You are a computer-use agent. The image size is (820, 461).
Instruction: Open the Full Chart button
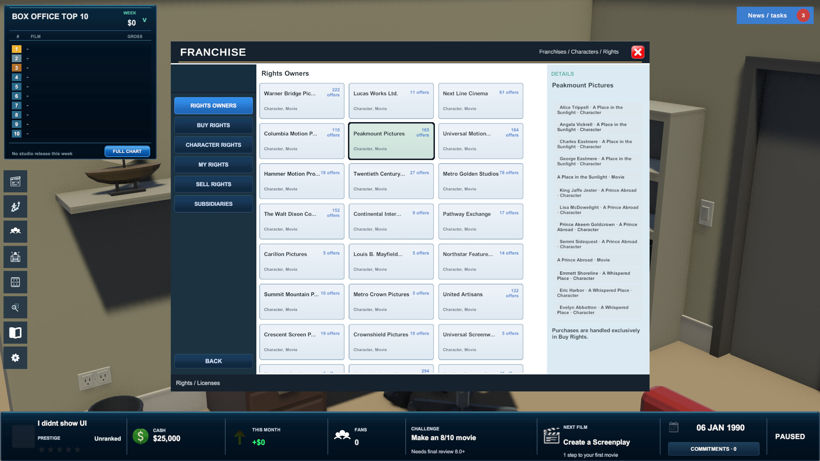click(x=127, y=151)
